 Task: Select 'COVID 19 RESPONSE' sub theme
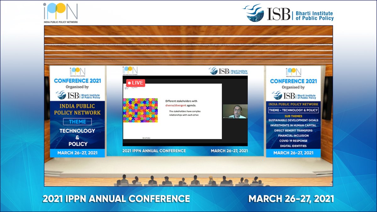[x=293, y=141]
